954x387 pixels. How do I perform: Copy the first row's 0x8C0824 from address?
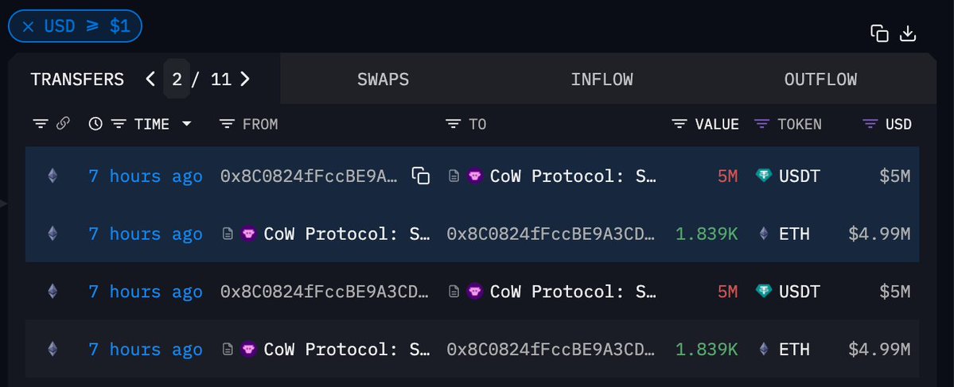(x=420, y=176)
